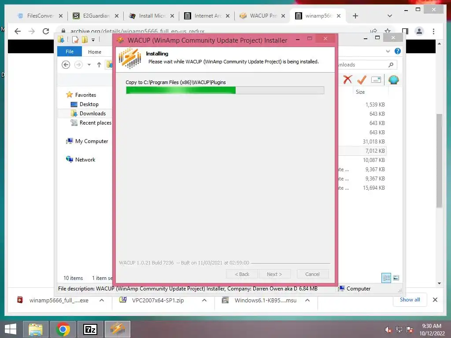The image size is (451, 338).
Task: Click the network tray icon
Action: pyautogui.click(x=399, y=330)
